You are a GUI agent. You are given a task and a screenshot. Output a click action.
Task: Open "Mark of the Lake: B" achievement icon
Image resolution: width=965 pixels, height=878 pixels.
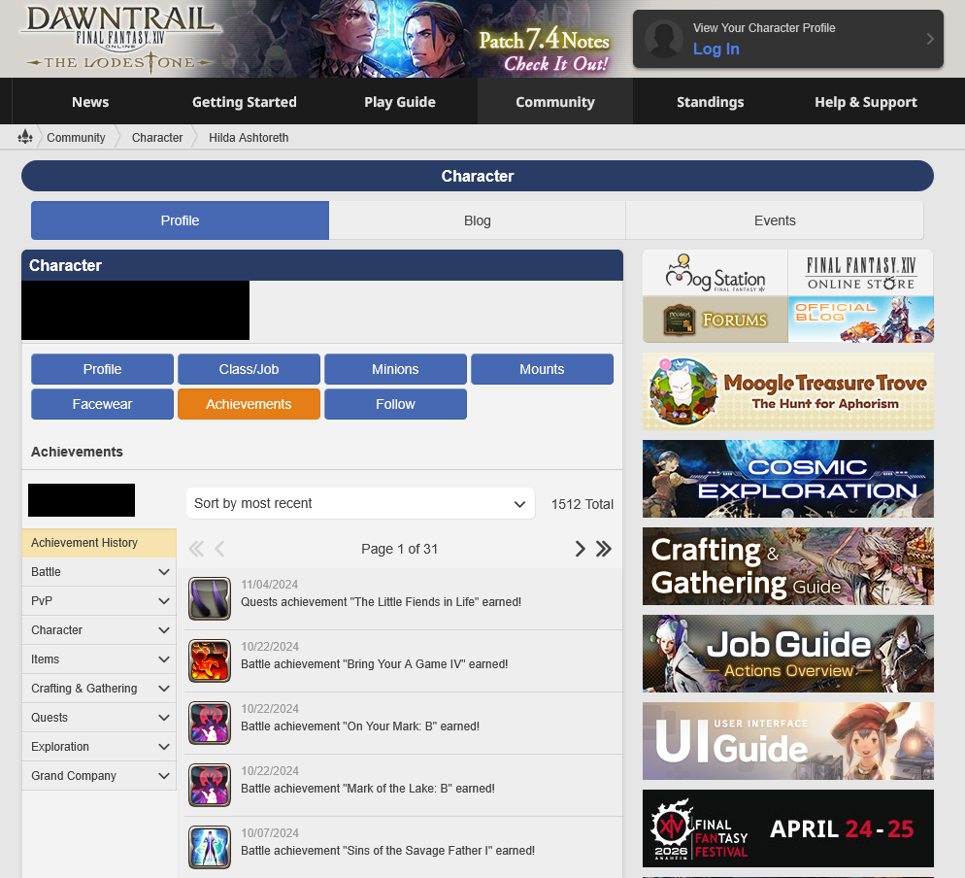coord(210,785)
